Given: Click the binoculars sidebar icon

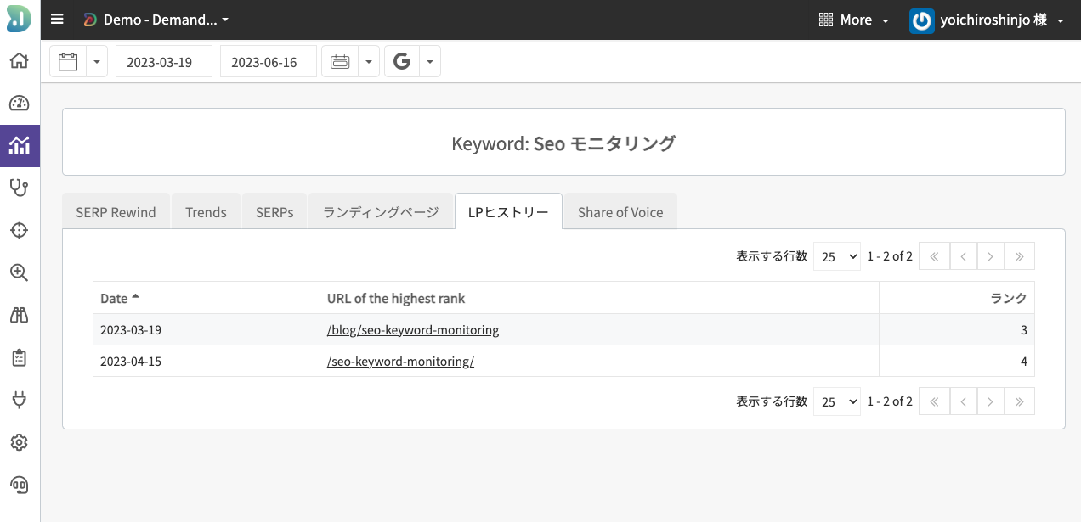Looking at the screenshot, I should point(19,315).
